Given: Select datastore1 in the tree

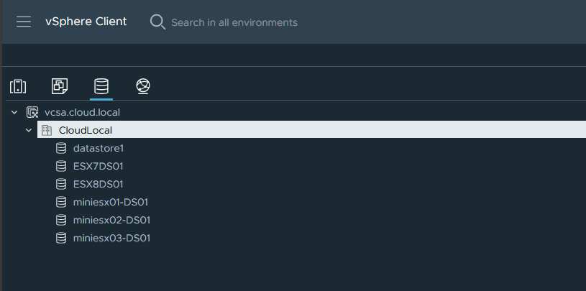Looking at the screenshot, I should (99, 148).
